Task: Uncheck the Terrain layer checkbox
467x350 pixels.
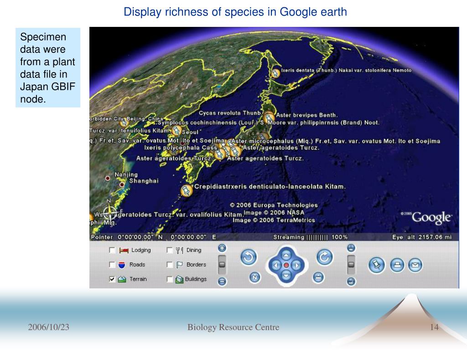Action: (x=112, y=279)
